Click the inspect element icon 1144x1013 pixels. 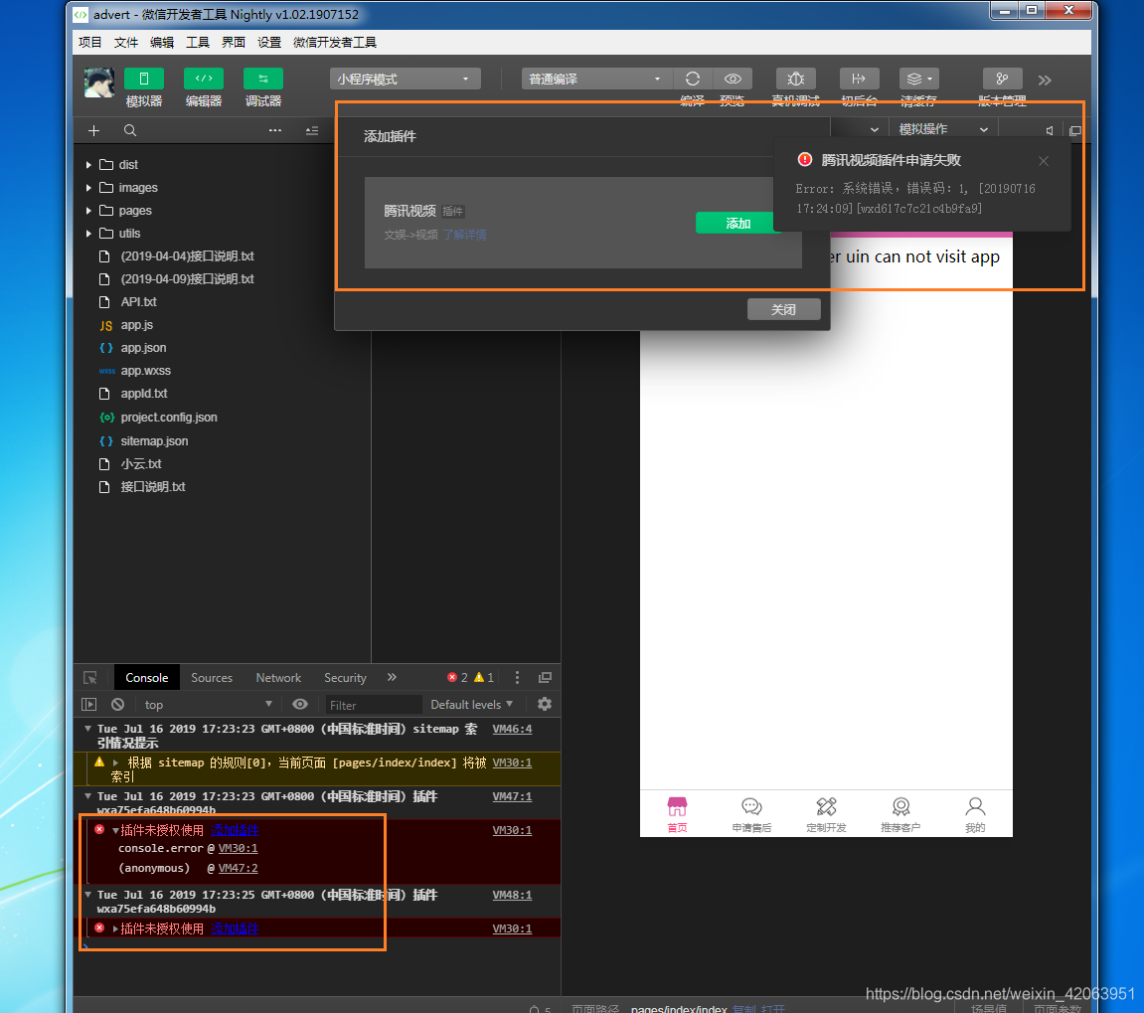[x=90, y=678]
